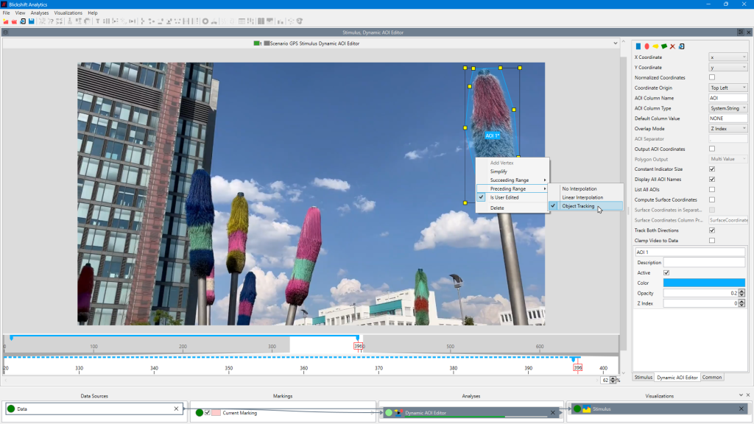Select the Dynamic AOI Editor tab

[x=677, y=378]
